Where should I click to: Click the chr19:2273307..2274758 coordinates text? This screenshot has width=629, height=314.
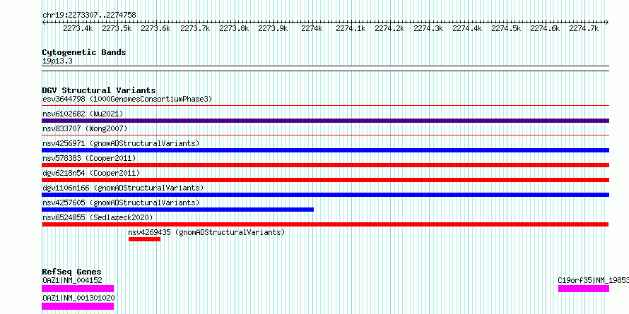pos(89,16)
